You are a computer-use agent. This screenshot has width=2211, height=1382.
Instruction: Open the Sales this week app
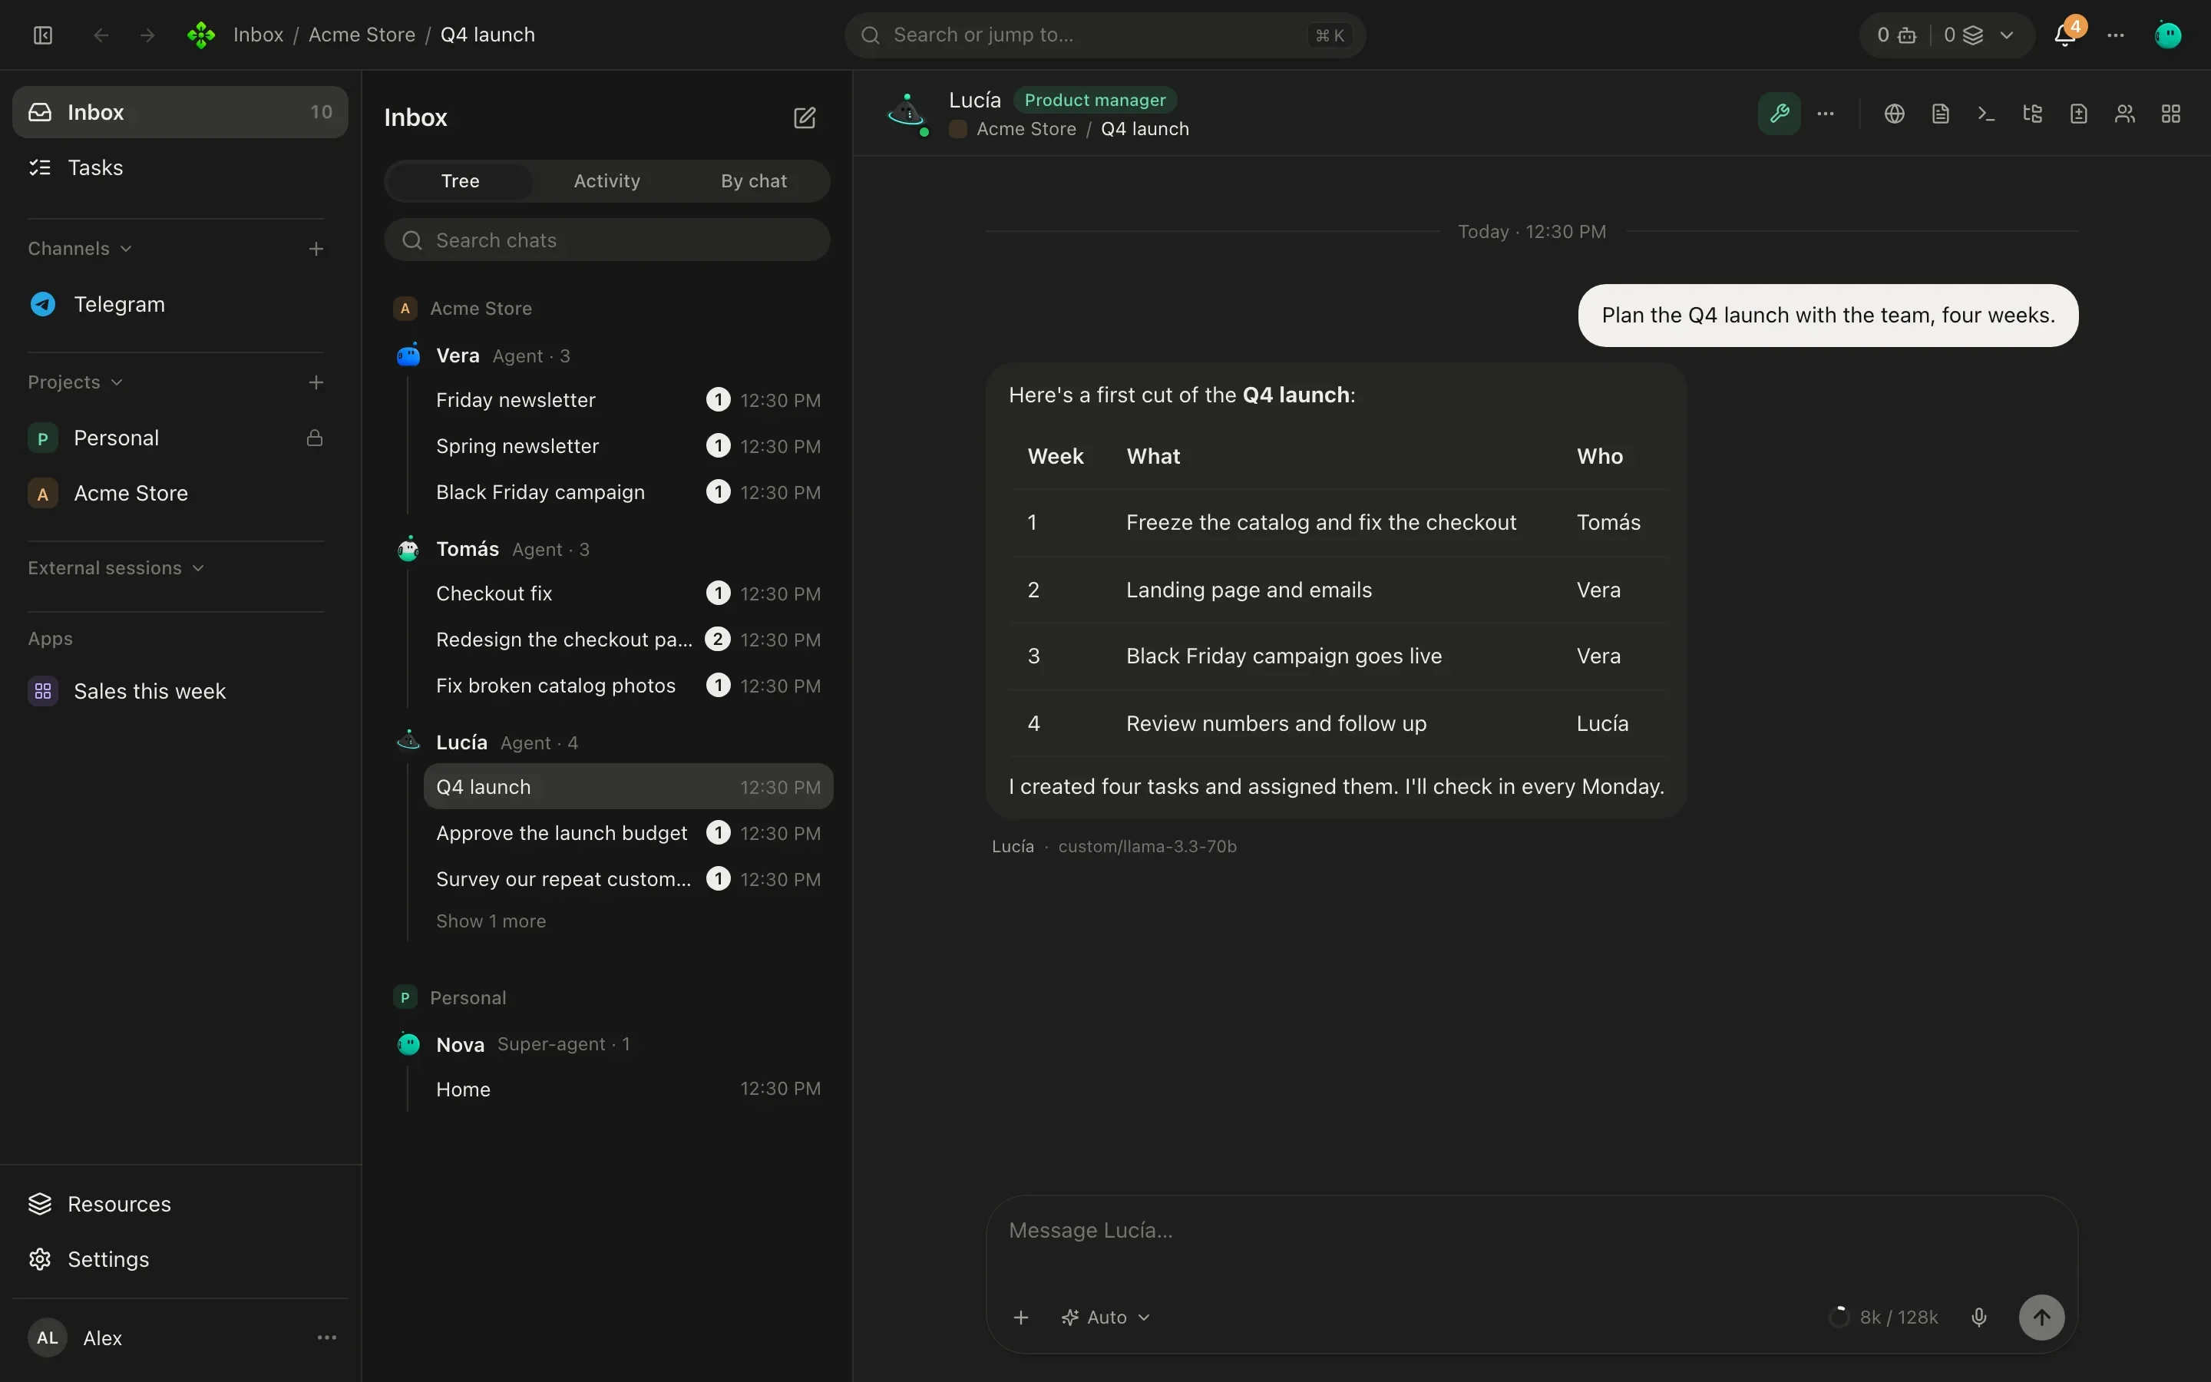pos(180,691)
